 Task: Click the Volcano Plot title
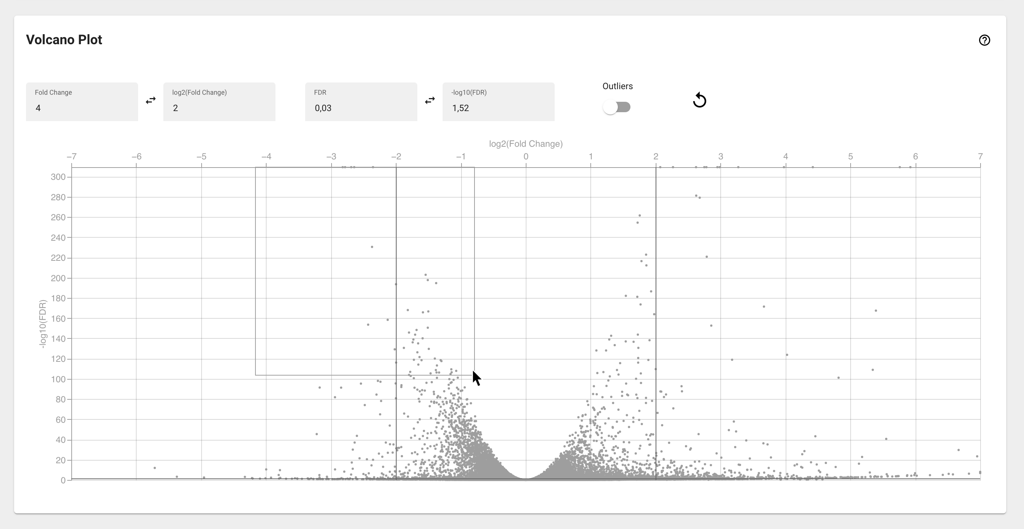tap(64, 39)
